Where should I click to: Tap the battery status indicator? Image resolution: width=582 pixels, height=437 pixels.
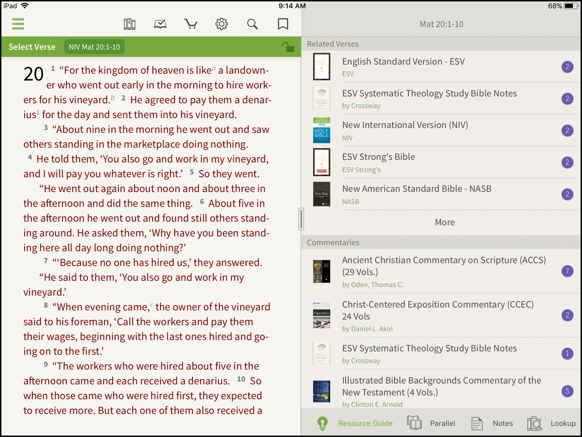coord(571,6)
